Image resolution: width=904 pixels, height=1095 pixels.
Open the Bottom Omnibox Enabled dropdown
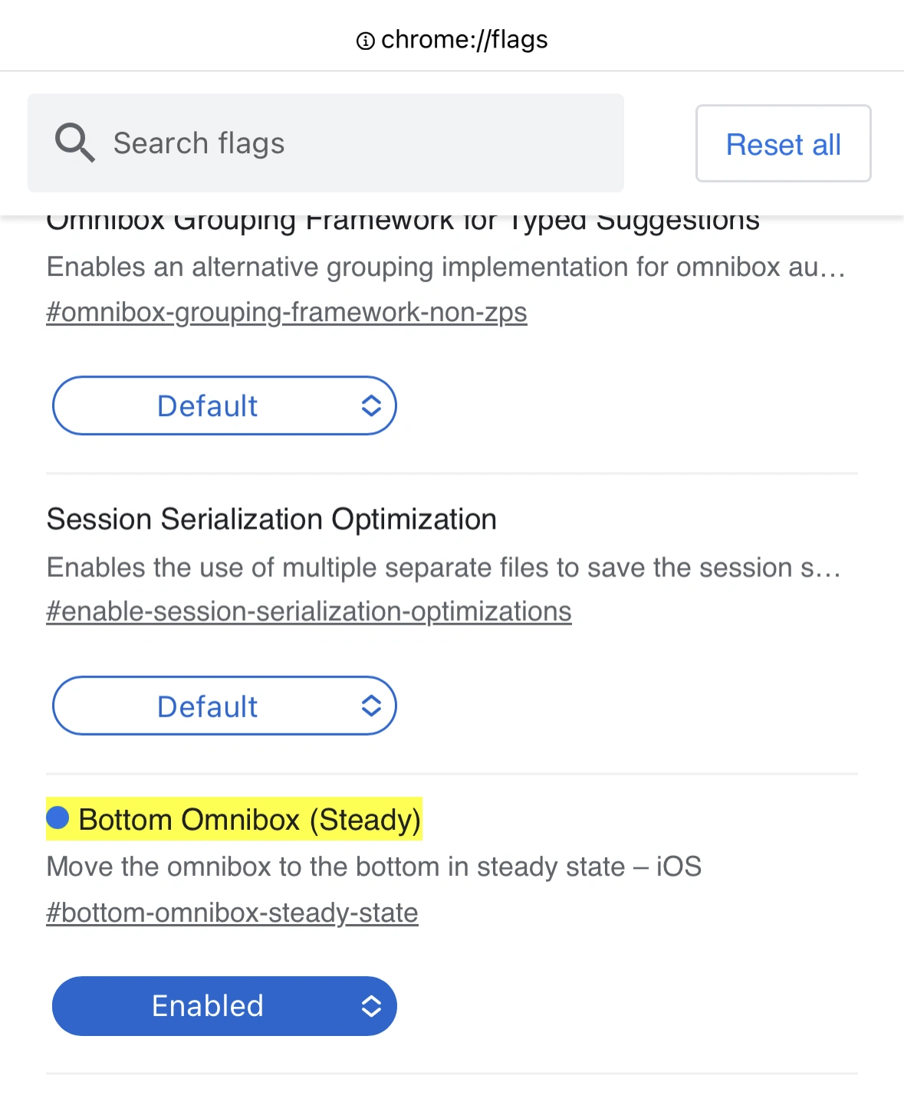[x=224, y=1006]
